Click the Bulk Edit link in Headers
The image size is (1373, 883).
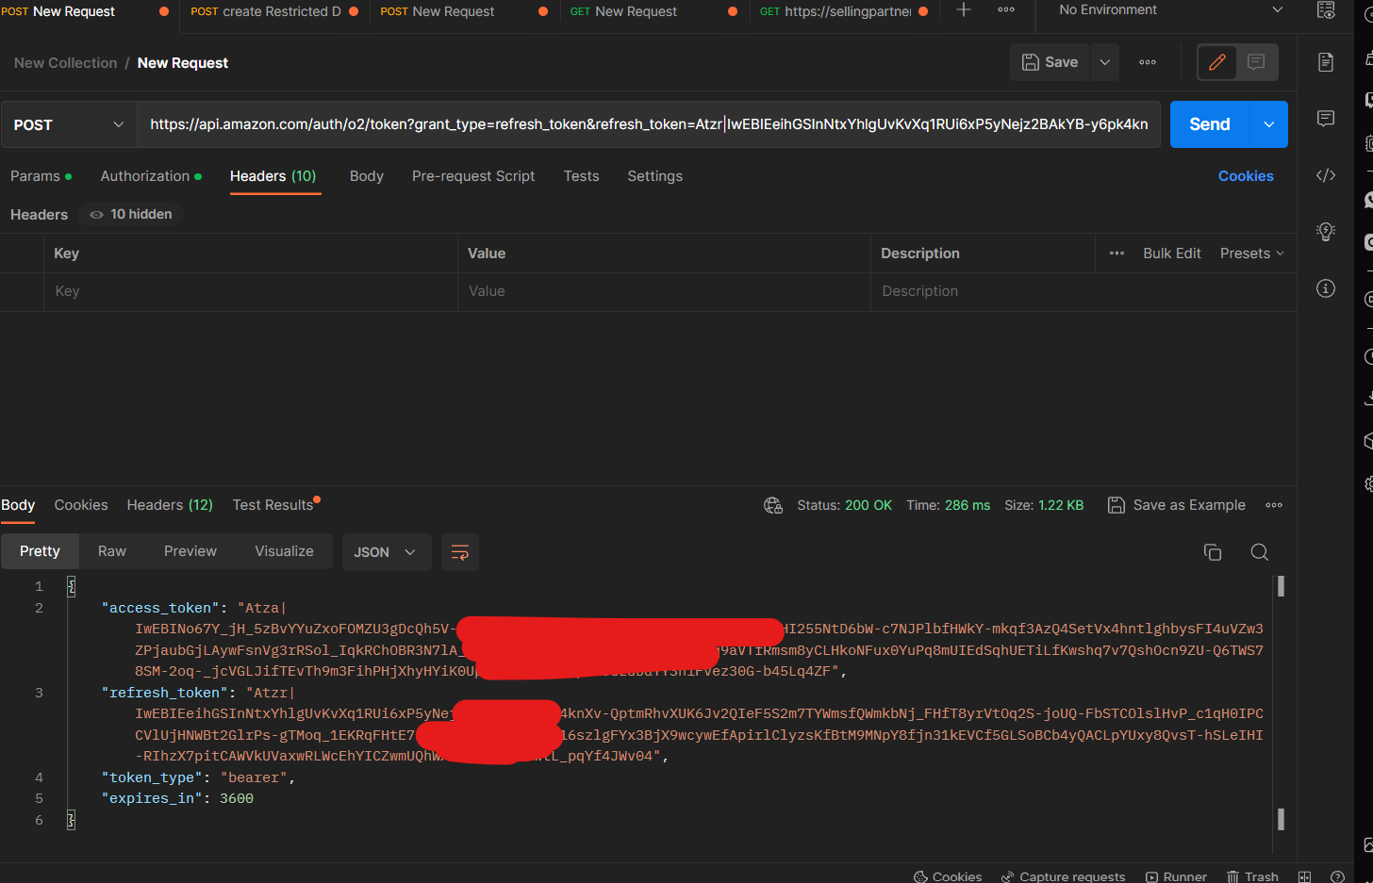pyautogui.click(x=1171, y=253)
